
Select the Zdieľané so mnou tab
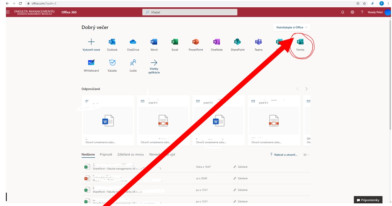[131, 154]
